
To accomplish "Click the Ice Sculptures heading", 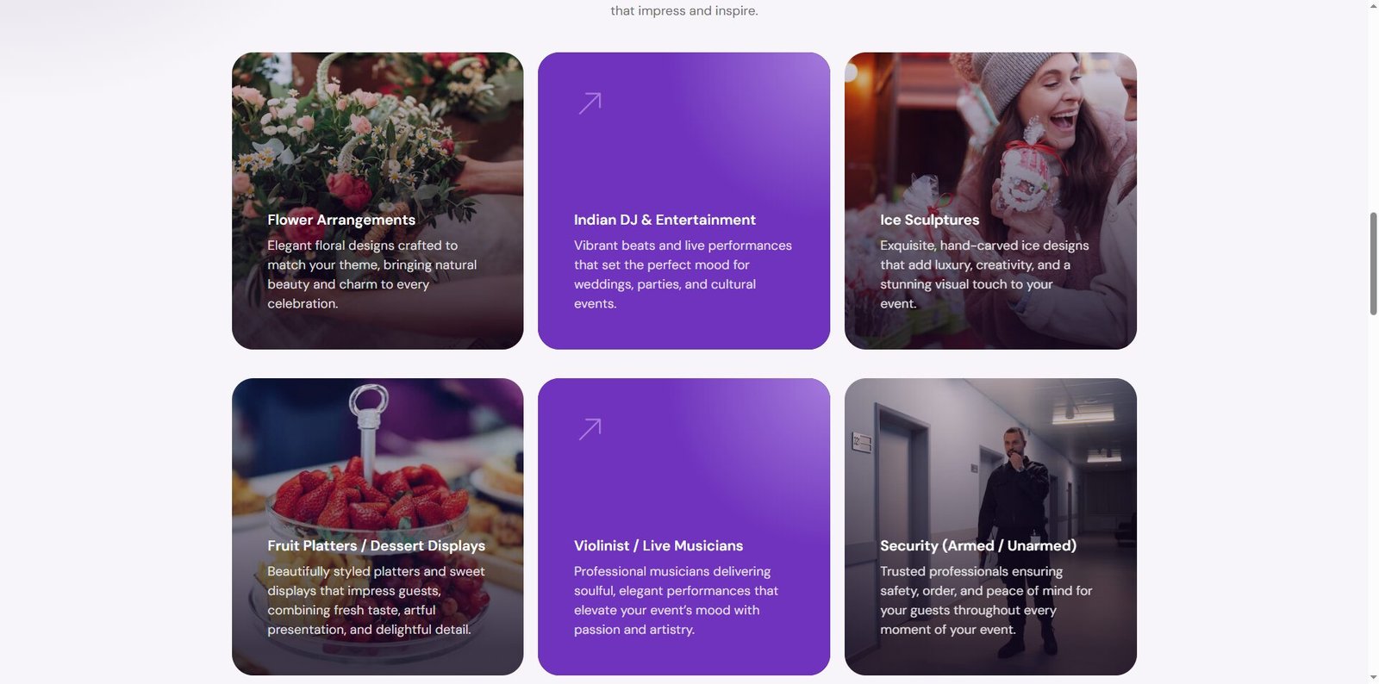I will pos(929,220).
